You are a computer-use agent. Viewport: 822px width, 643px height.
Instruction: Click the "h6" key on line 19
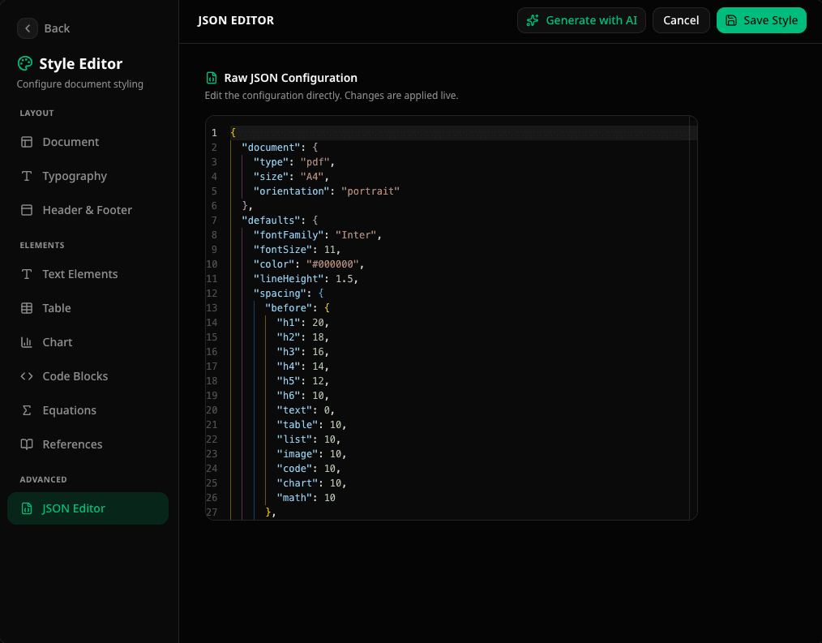pos(289,396)
